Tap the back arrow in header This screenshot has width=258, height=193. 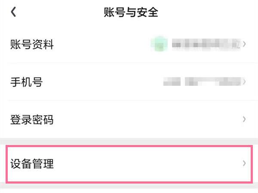click(x=13, y=12)
